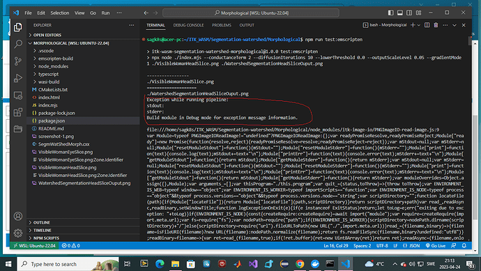
Task: Collapse the Morphological workspace folder
Action: coord(83,43)
